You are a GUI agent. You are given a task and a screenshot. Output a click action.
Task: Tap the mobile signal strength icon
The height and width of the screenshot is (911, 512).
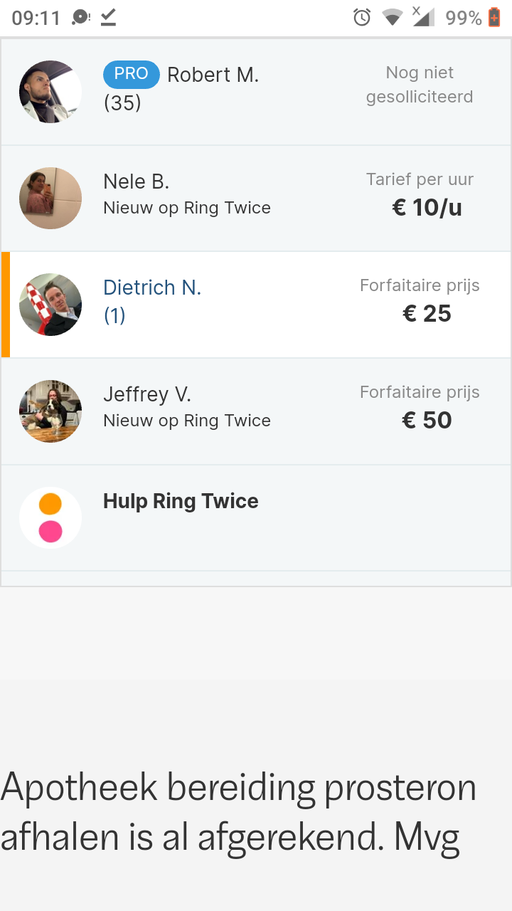coord(422,18)
